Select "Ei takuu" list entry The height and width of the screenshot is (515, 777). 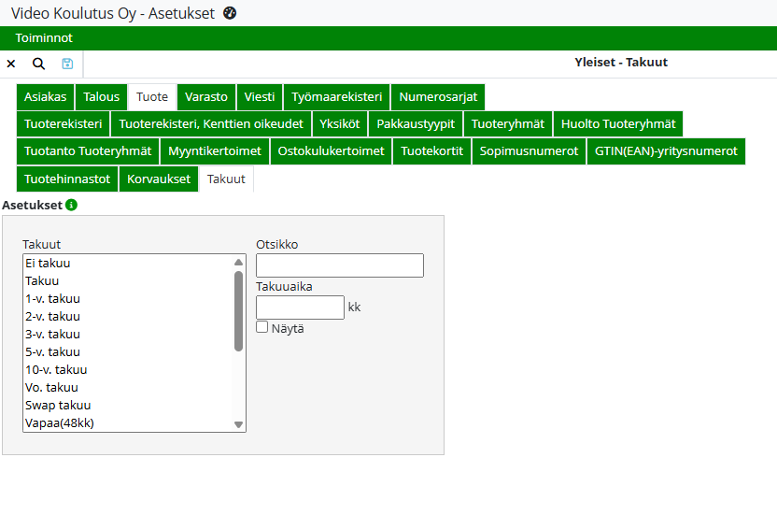(48, 264)
